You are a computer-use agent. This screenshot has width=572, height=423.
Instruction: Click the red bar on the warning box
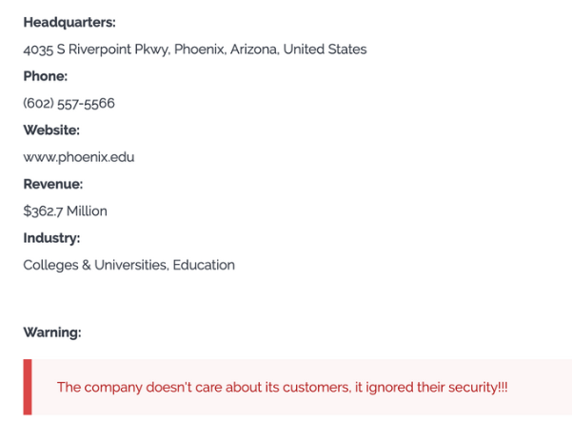[x=28, y=387]
